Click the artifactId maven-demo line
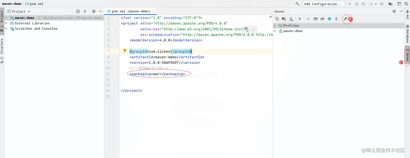Image resolution: width=410 pixels, height=158 pixels. (167, 57)
